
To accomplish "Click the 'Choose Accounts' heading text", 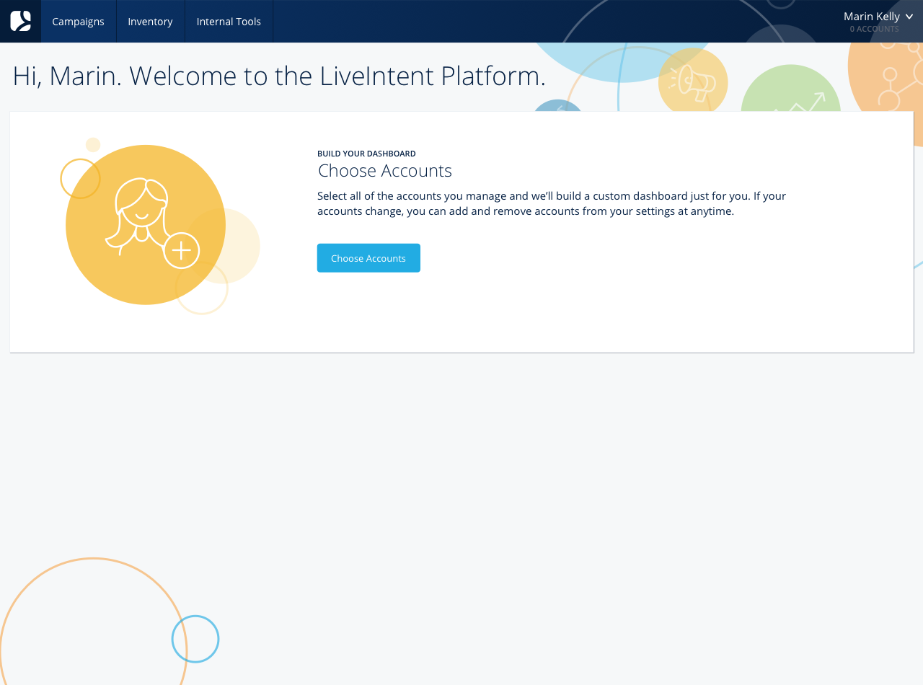I will (x=385, y=171).
